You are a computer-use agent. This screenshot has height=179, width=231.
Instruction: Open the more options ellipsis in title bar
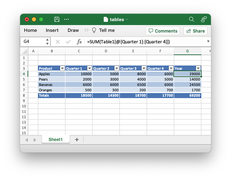tap(67, 19)
